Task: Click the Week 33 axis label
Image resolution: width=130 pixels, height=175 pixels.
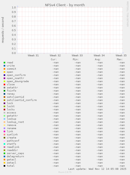Action: click(77, 56)
